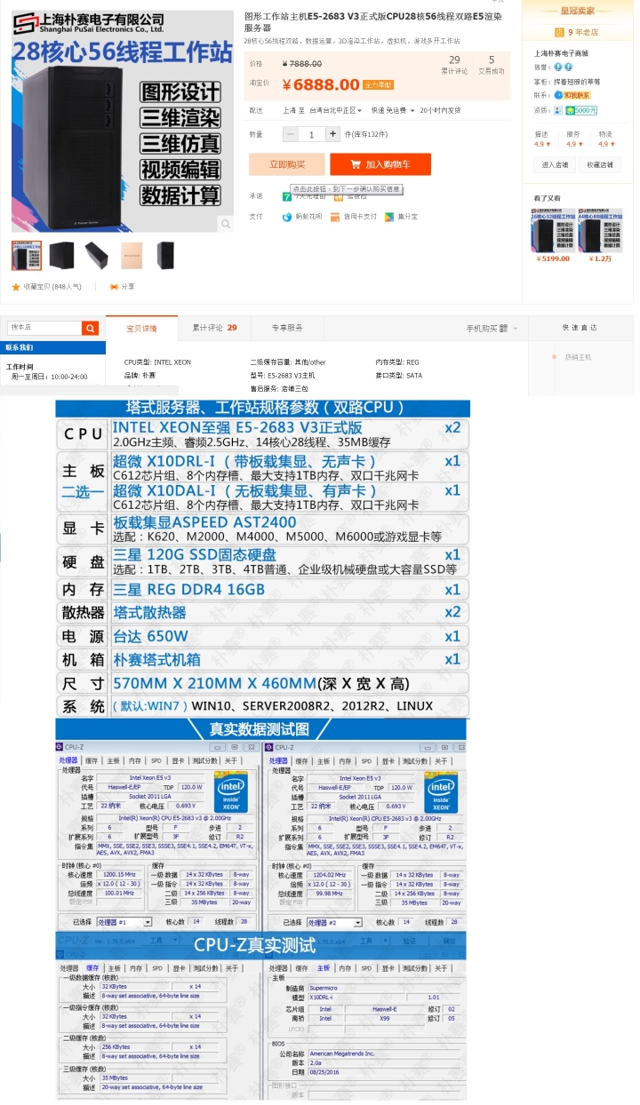Click the star icon next to 收藏宝贝
This screenshot has height=1105, width=640.
pos(15,287)
